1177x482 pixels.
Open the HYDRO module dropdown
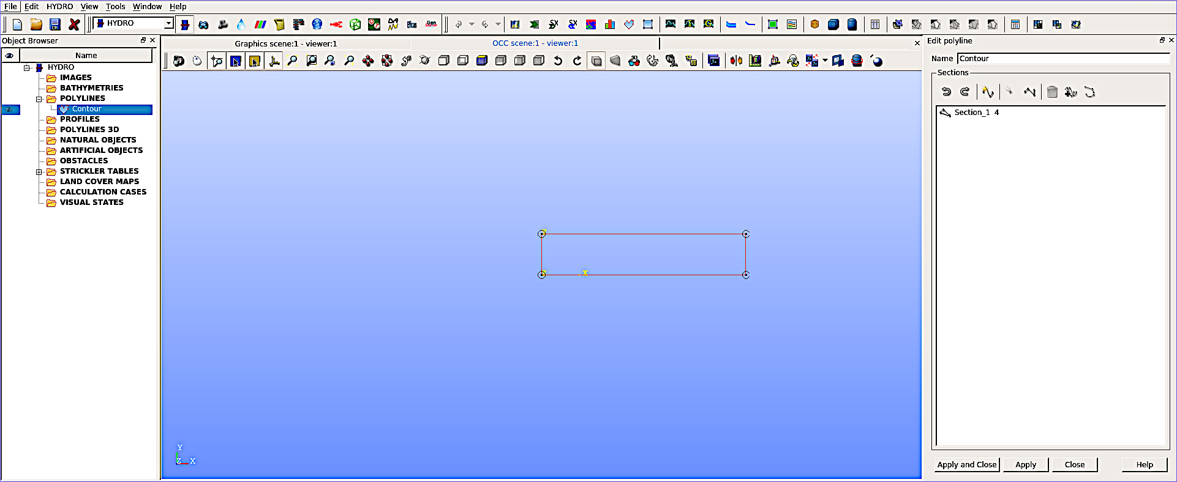click(x=168, y=23)
